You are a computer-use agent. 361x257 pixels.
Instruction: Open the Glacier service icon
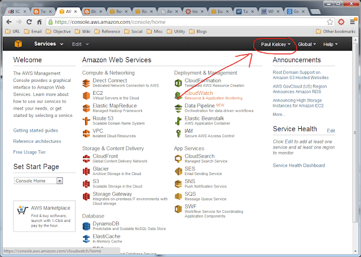86,171
